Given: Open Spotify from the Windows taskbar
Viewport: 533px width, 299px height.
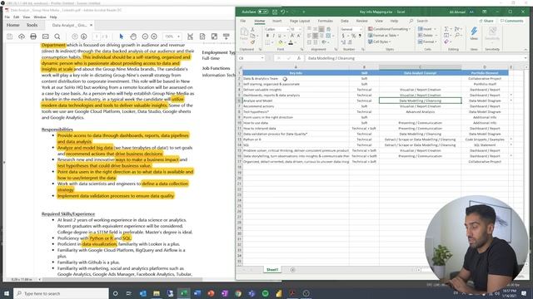Looking at the screenshot, I should (265, 293).
